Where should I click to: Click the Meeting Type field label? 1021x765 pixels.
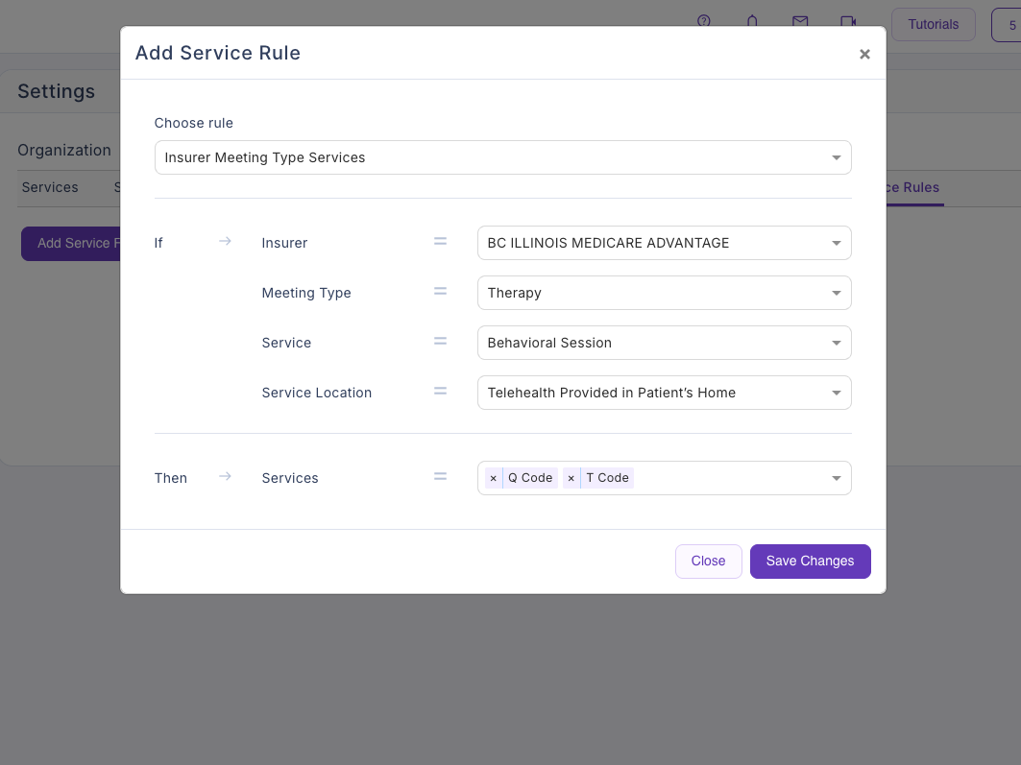[x=306, y=293]
